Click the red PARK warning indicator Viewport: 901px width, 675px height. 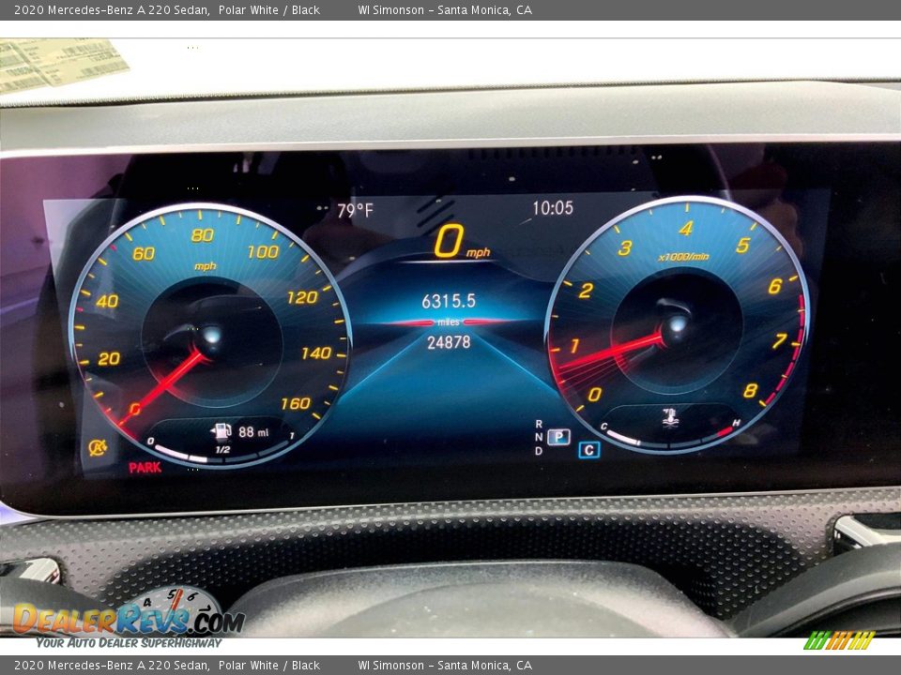(x=145, y=468)
